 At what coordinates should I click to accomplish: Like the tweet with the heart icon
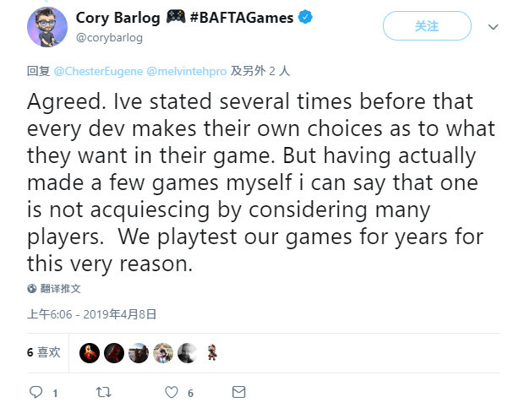click(172, 393)
